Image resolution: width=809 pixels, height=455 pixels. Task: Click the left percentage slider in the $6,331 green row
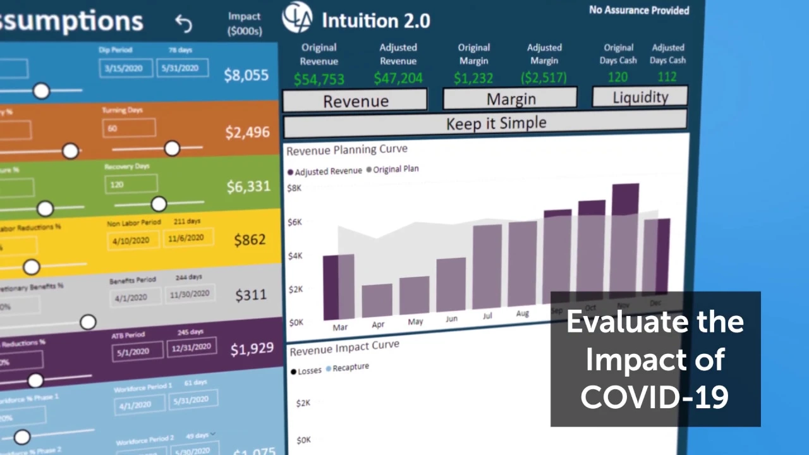45,208
